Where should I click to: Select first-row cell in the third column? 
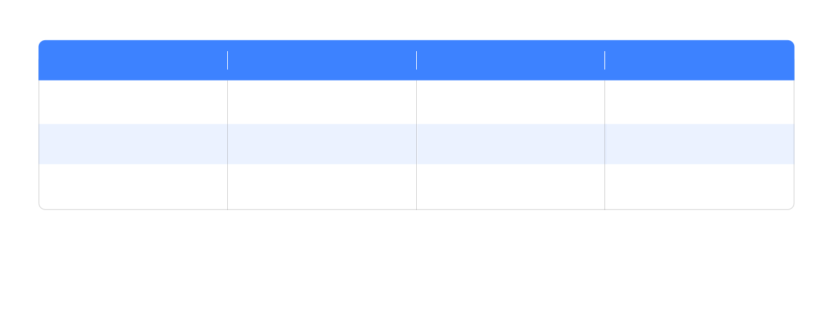click(510, 102)
